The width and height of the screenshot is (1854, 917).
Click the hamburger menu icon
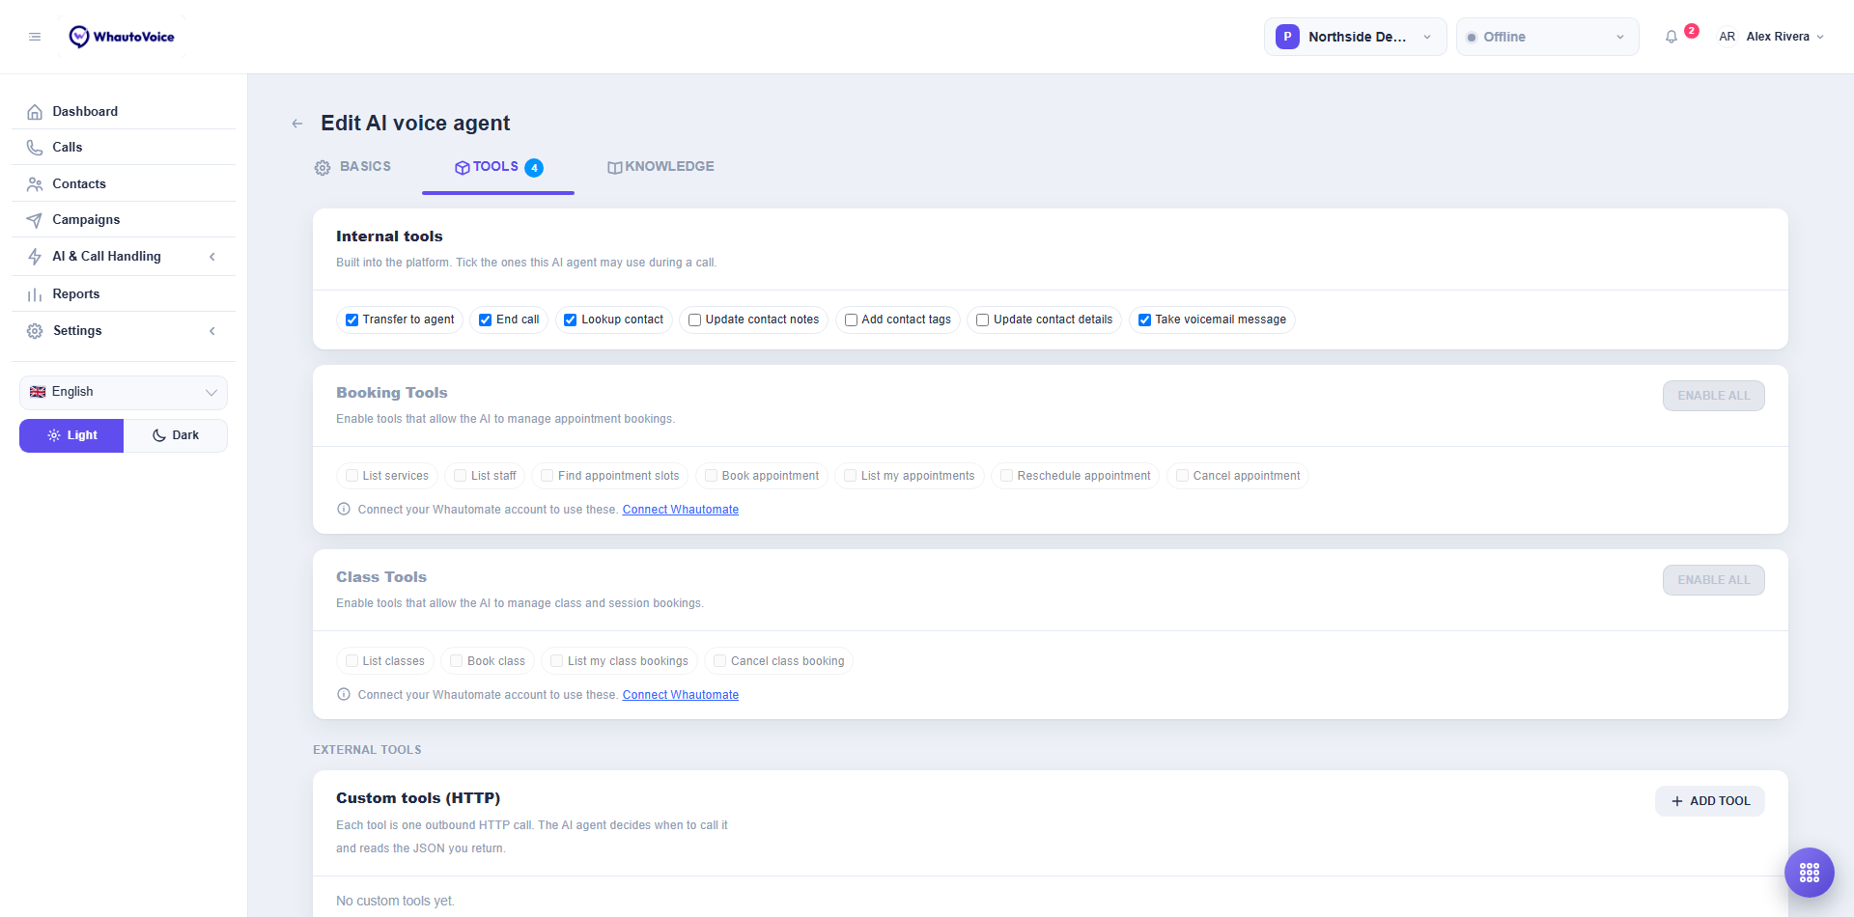[35, 37]
